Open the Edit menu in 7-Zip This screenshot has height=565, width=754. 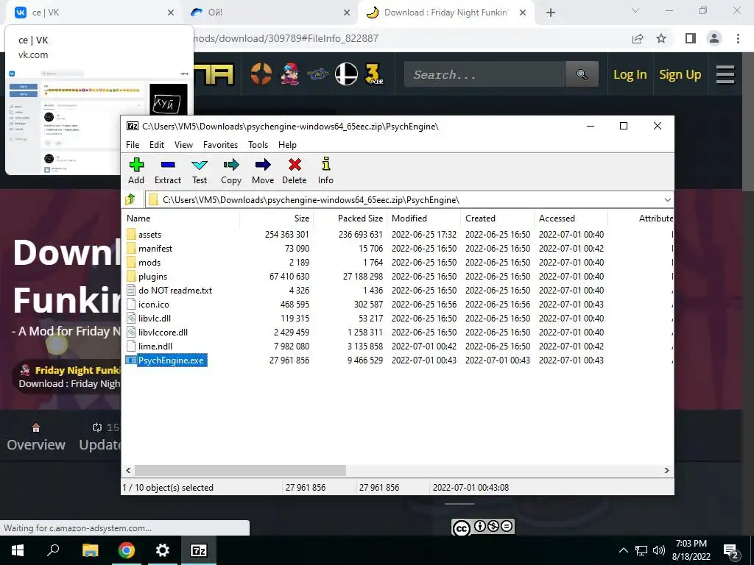tap(157, 145)
